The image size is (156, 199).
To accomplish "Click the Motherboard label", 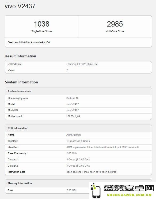I will [15, 116].
